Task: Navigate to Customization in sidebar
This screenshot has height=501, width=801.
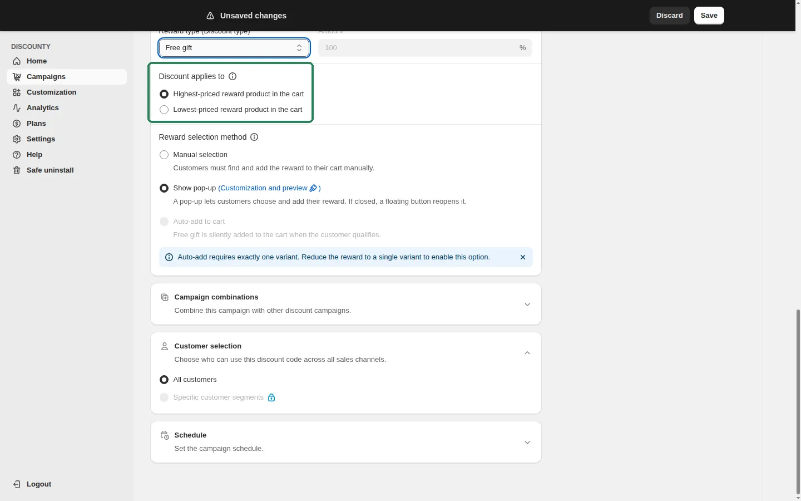Action: pyautogui.click(x=67, y=92)
